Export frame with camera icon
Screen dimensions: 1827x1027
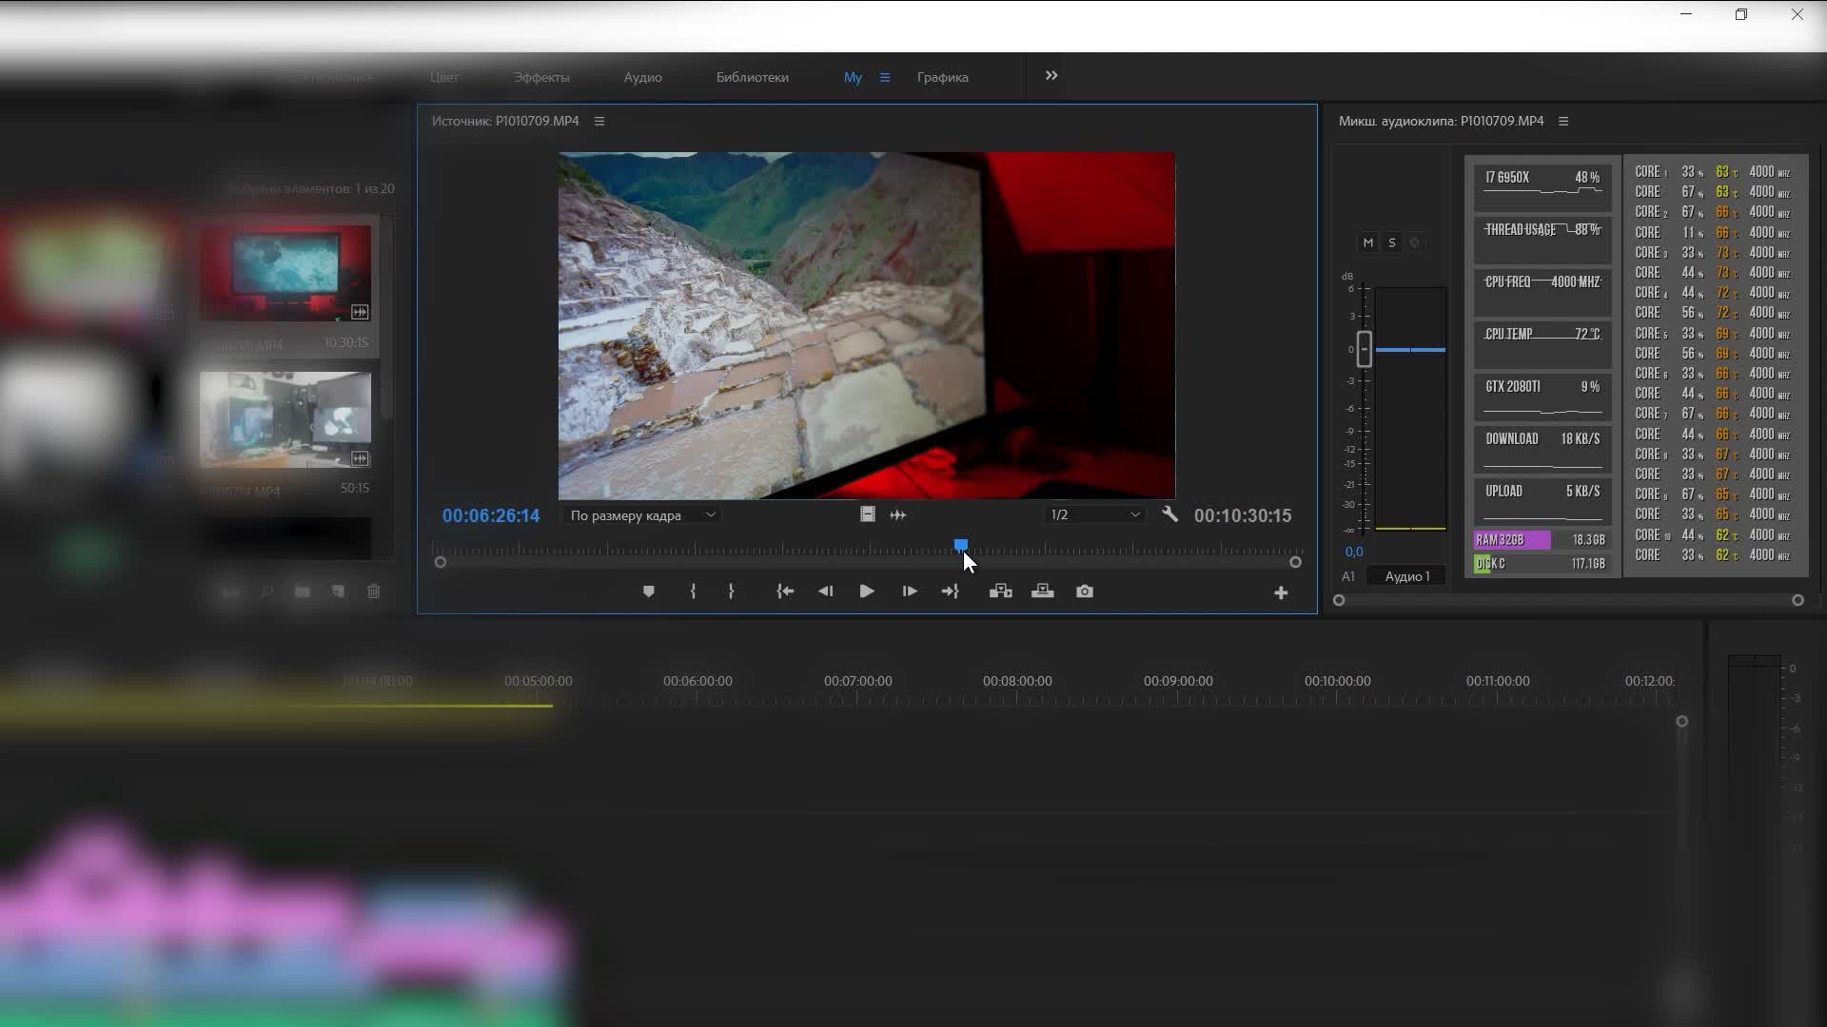tap(1084, 591)
